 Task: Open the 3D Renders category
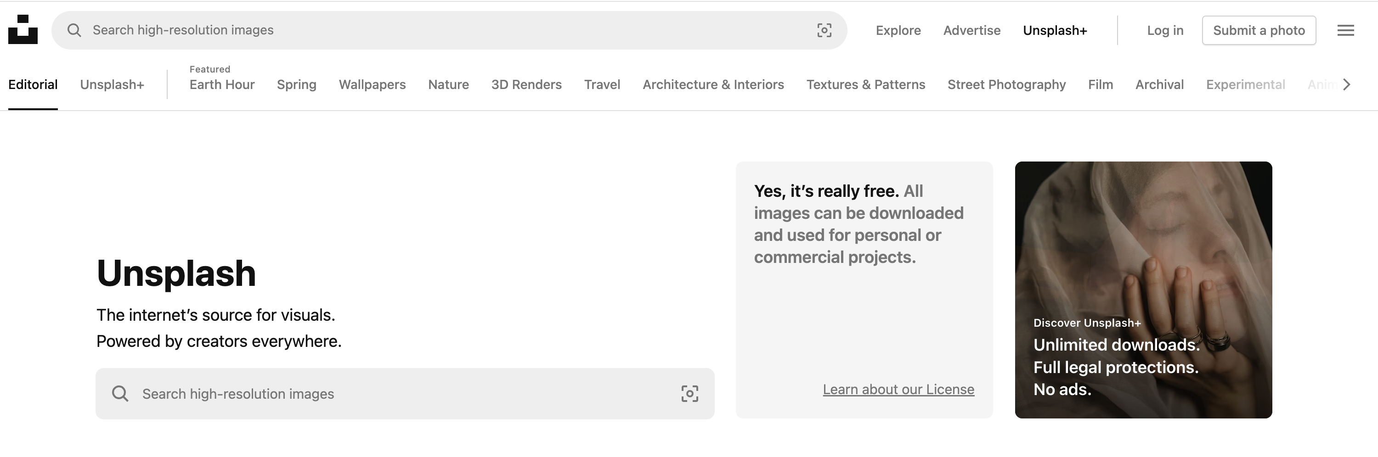point(526,84)
